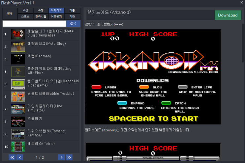
Task: Select 플래잉 위드 파이어 list title
Action: pyautogui.click(x=49, y=70)
